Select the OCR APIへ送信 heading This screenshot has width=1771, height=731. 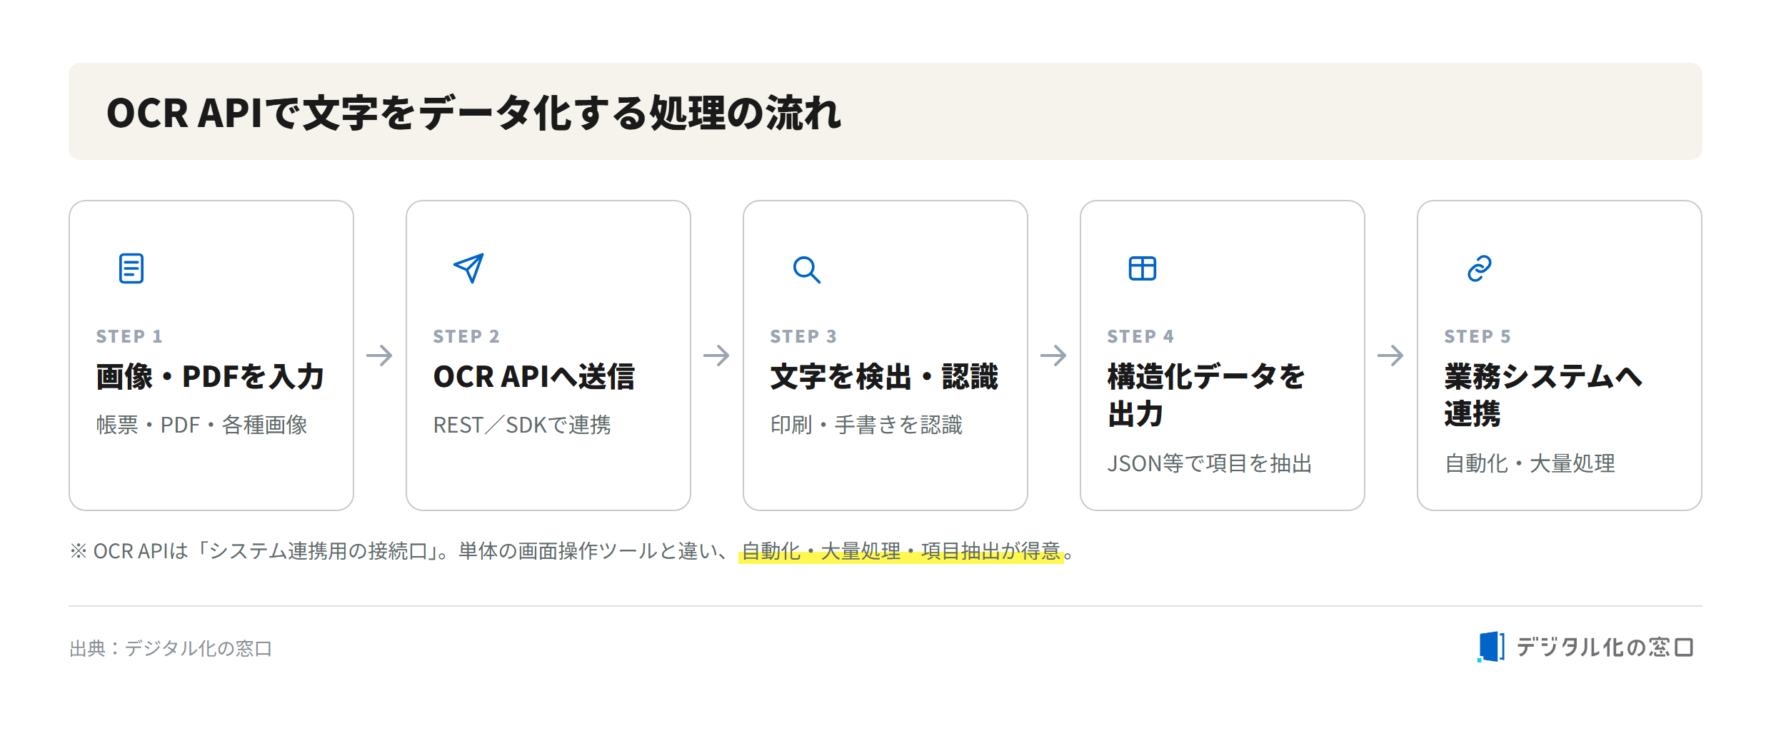click(534, 377)
